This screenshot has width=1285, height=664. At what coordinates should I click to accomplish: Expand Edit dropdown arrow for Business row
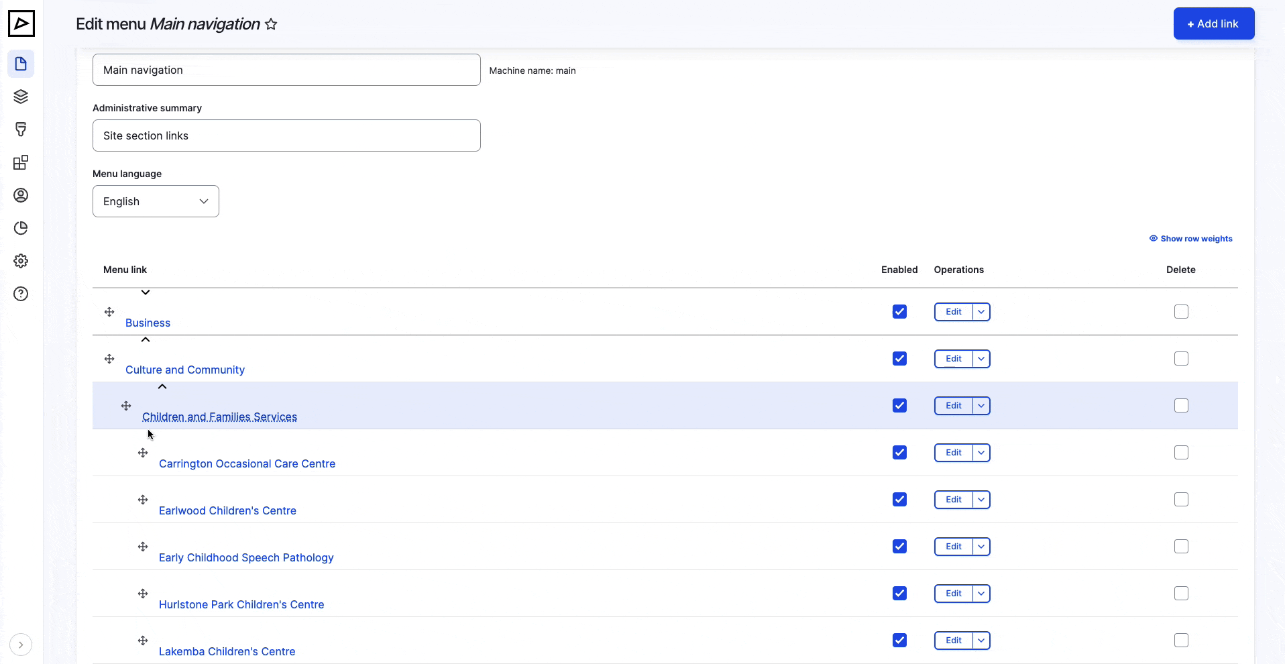pos(981,312)
